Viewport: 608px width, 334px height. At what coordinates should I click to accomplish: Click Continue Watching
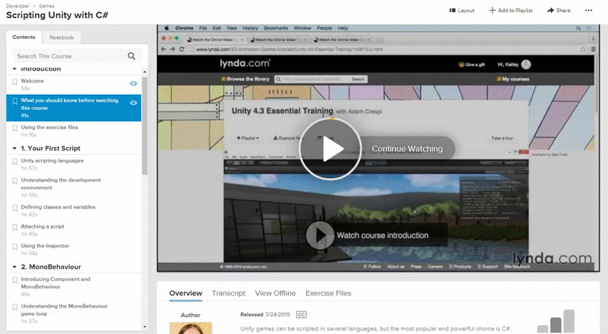[407, 149]
